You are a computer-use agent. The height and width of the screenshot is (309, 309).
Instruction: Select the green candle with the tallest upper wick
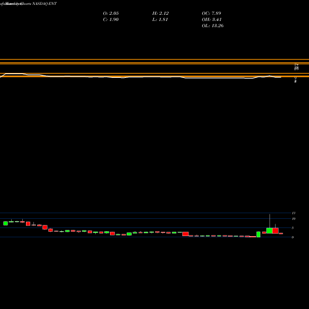point(269,231)
